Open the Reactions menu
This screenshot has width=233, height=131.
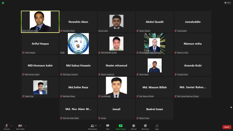(145, 127)
